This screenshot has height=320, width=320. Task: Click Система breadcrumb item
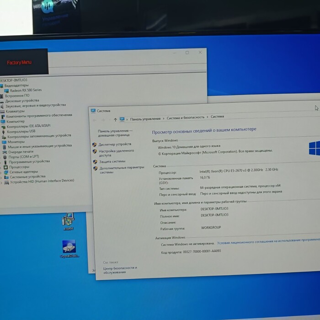click(217, 117)
